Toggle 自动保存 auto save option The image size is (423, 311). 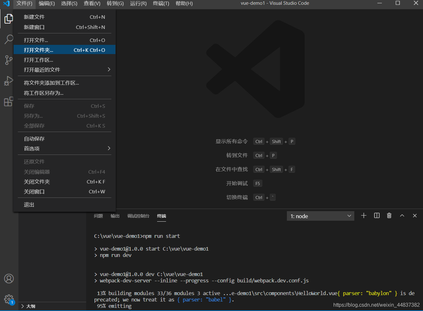click(65, 139)
